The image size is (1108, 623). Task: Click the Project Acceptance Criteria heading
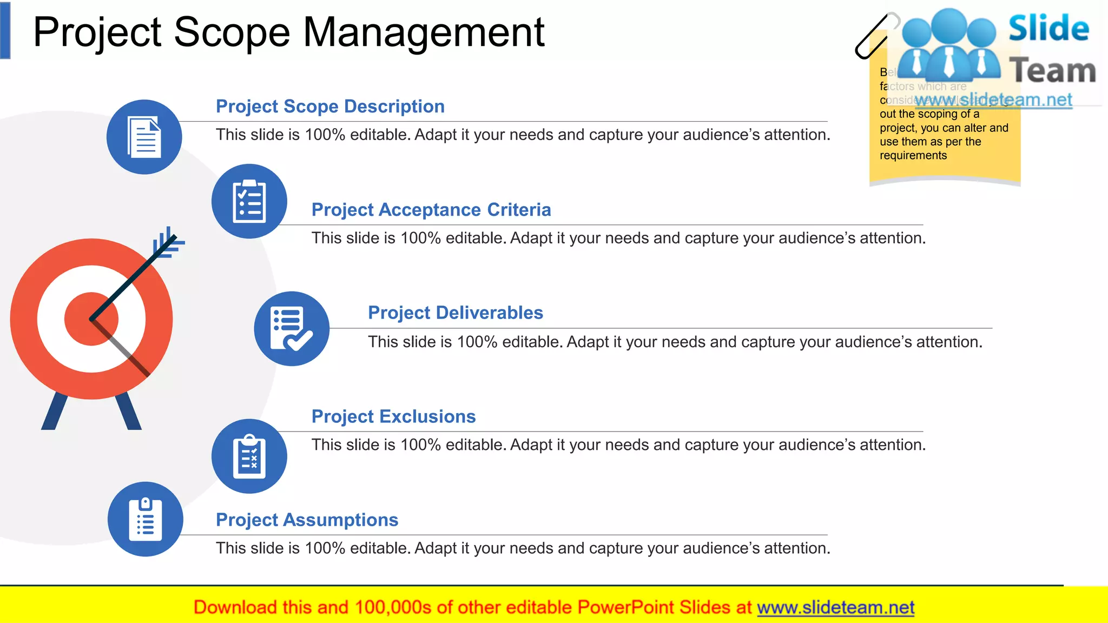[431, 210]
